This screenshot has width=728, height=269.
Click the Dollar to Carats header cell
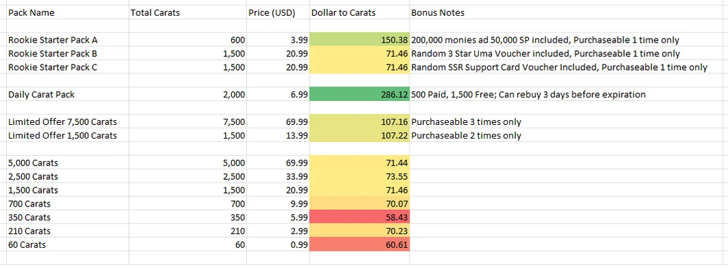[360, 12]
